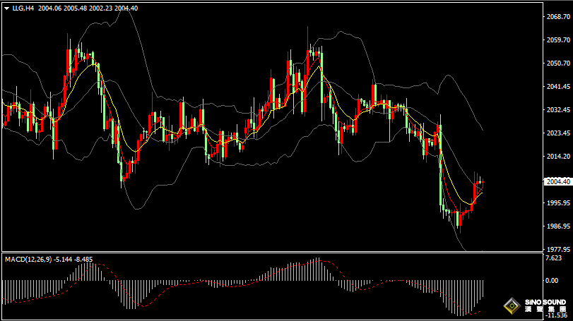Viewport: 573px width, 321px height.
Task: Click the MACD -11.536 scale label
Action: coord(556,316)
